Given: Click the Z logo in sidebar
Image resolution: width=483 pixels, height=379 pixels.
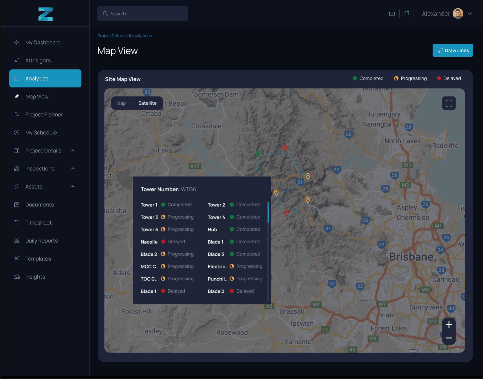Looking at the screenshot, I should point(45,14).
